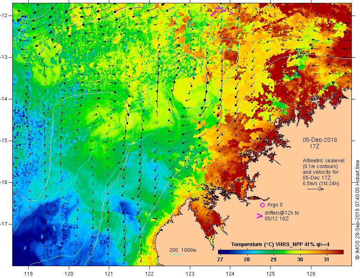Click the 123 longitude axis label
This screenshot has height=278, width=360.
coord(190,274)
